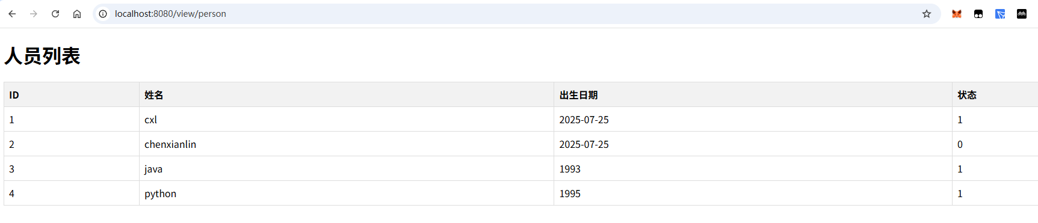
Task: View site information icon in address bar
Action: (103, 14)
